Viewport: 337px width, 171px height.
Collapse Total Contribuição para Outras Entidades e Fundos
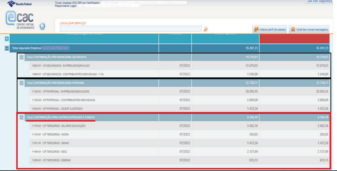click(x=22, y=117)
